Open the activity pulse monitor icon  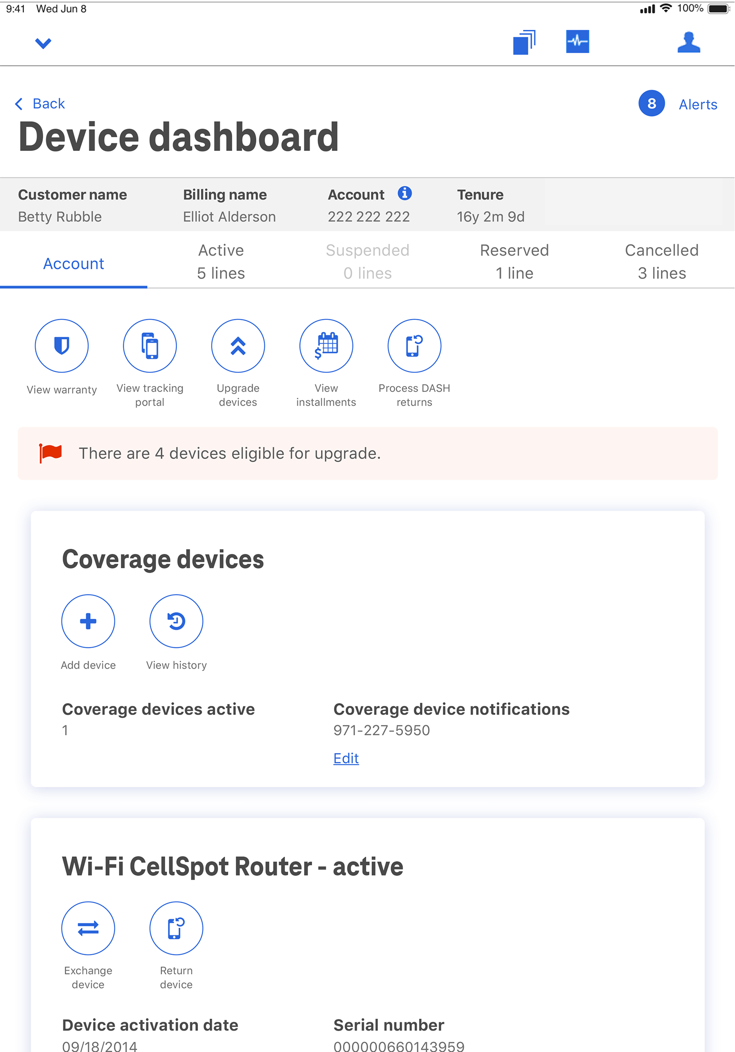pos(577,42)
